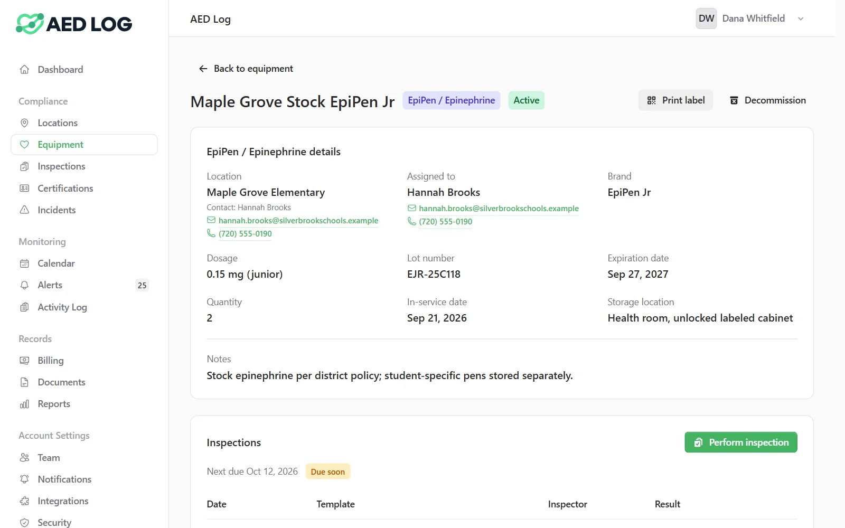Open Dana Whitfield account dropdown name
845x528 pixels.
[753, 18]
